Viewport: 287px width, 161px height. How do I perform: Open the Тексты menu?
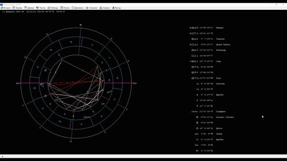pos(41,8)
